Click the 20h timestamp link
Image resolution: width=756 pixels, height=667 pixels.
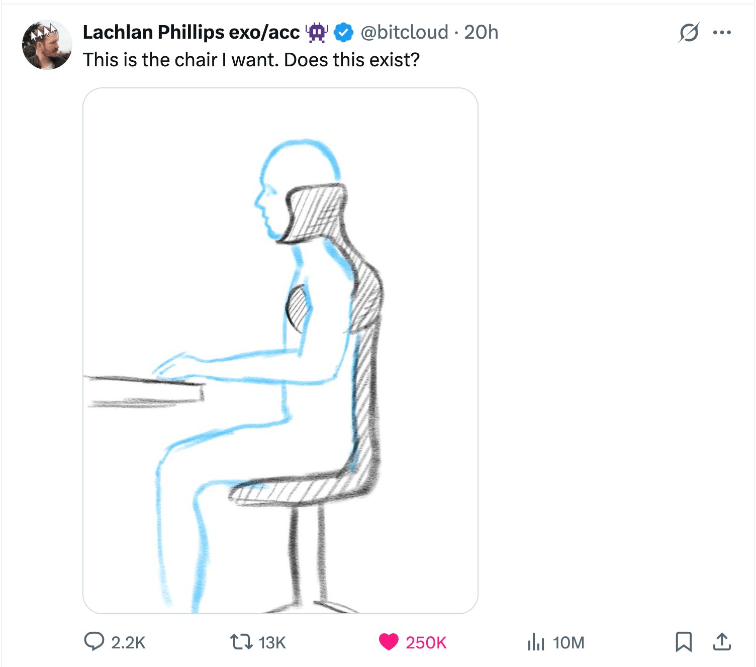click(x=481, y=32)
